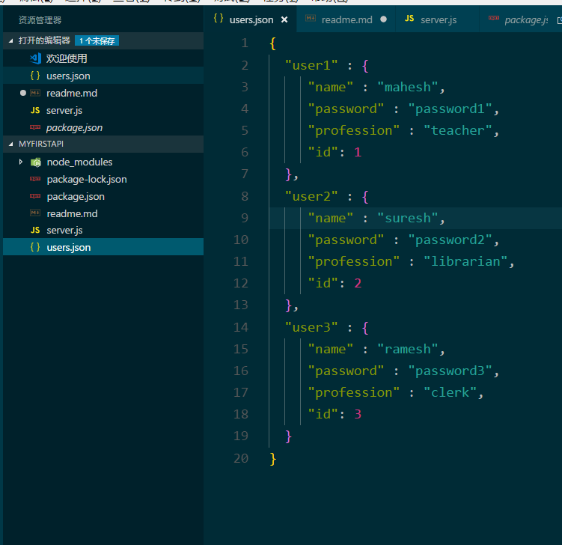Click the "teacher" value

(458, 131)
